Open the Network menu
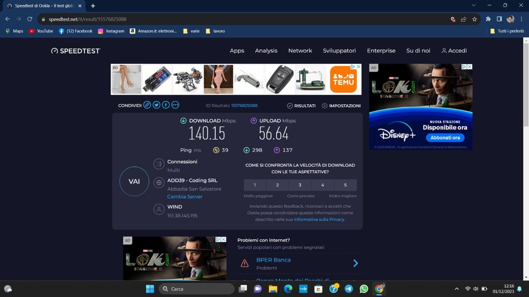 click(300, 51)
